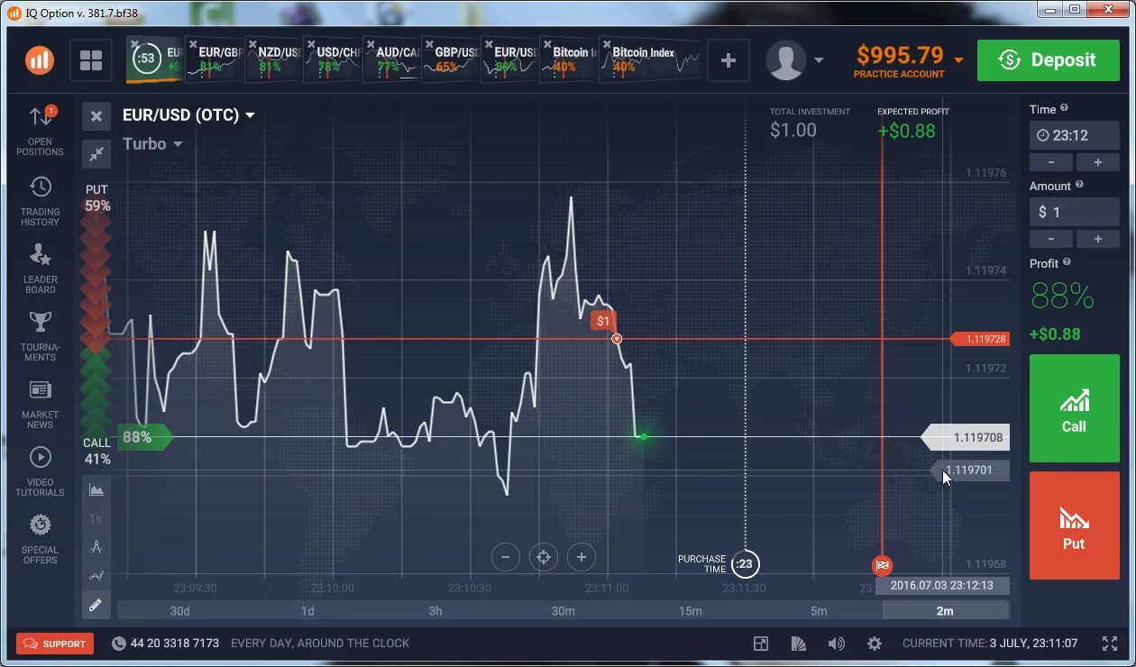Click the green Deposit button
Image resolution: width=1136 pixels, height=667 pixels.
coord(1049,60)
